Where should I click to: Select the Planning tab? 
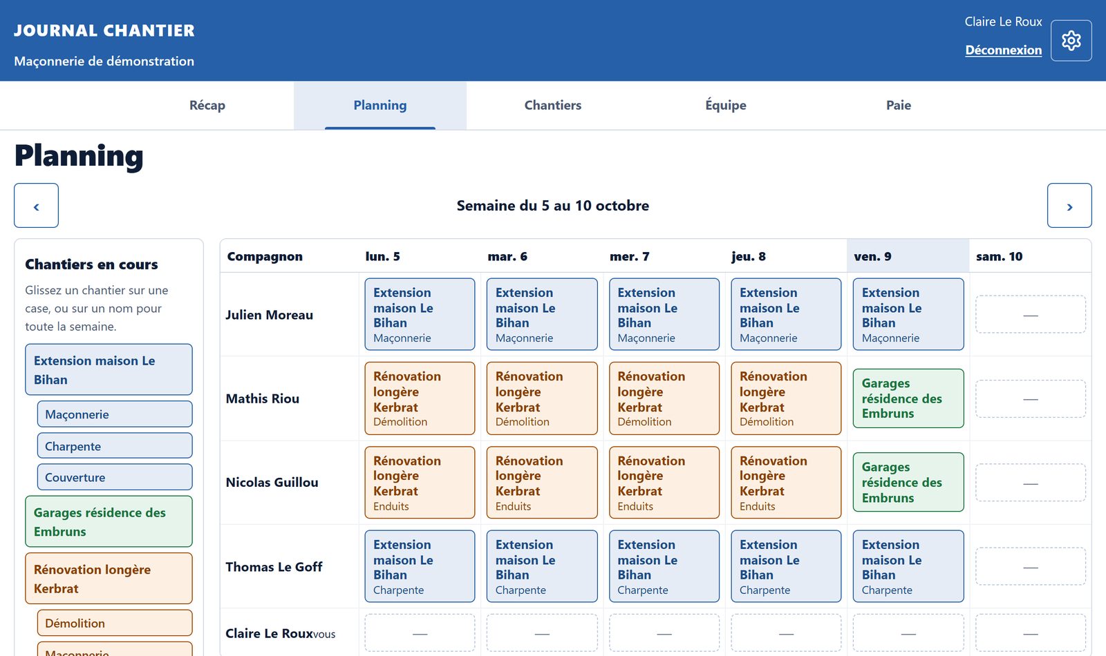pos(380,106)
